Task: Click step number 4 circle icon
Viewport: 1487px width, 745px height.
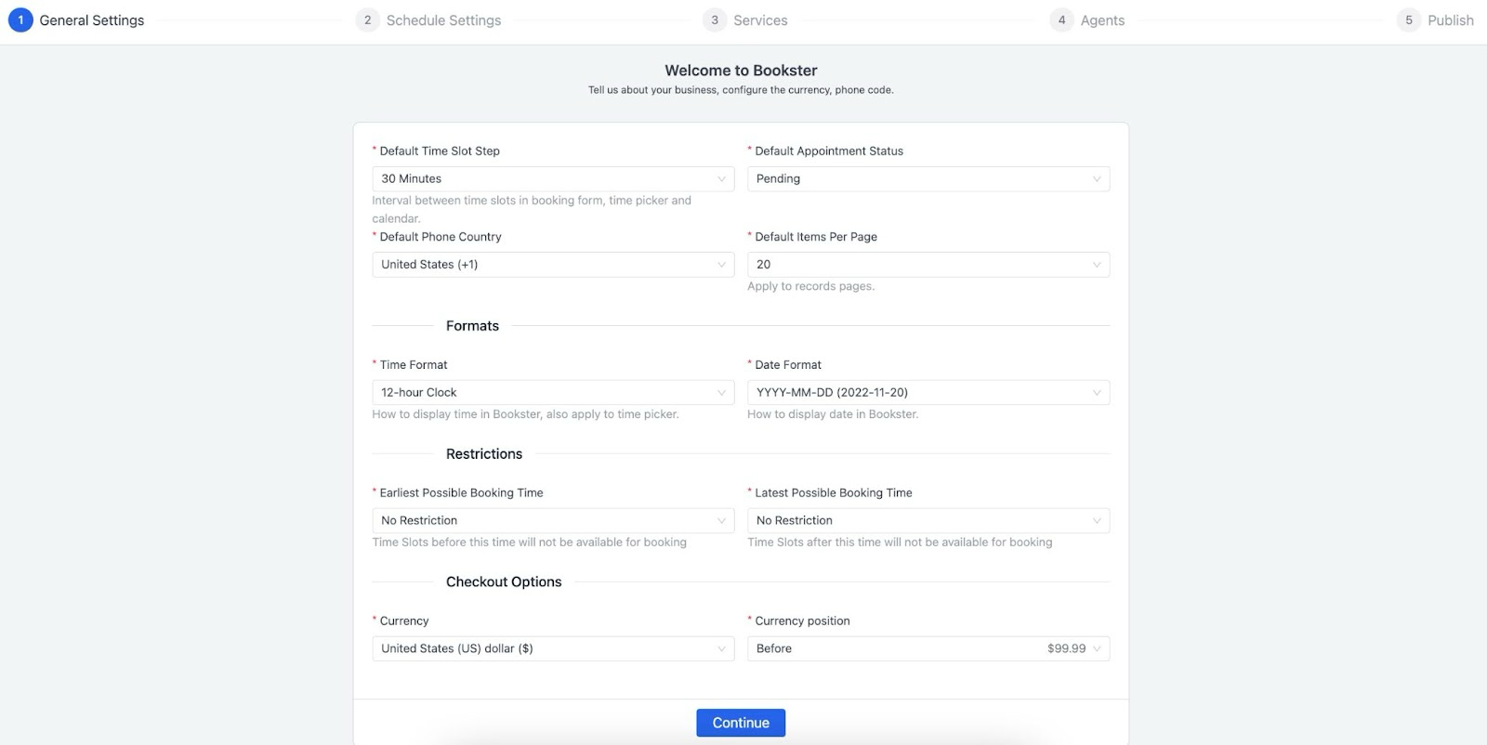Action: click(x=1061, y=20)
